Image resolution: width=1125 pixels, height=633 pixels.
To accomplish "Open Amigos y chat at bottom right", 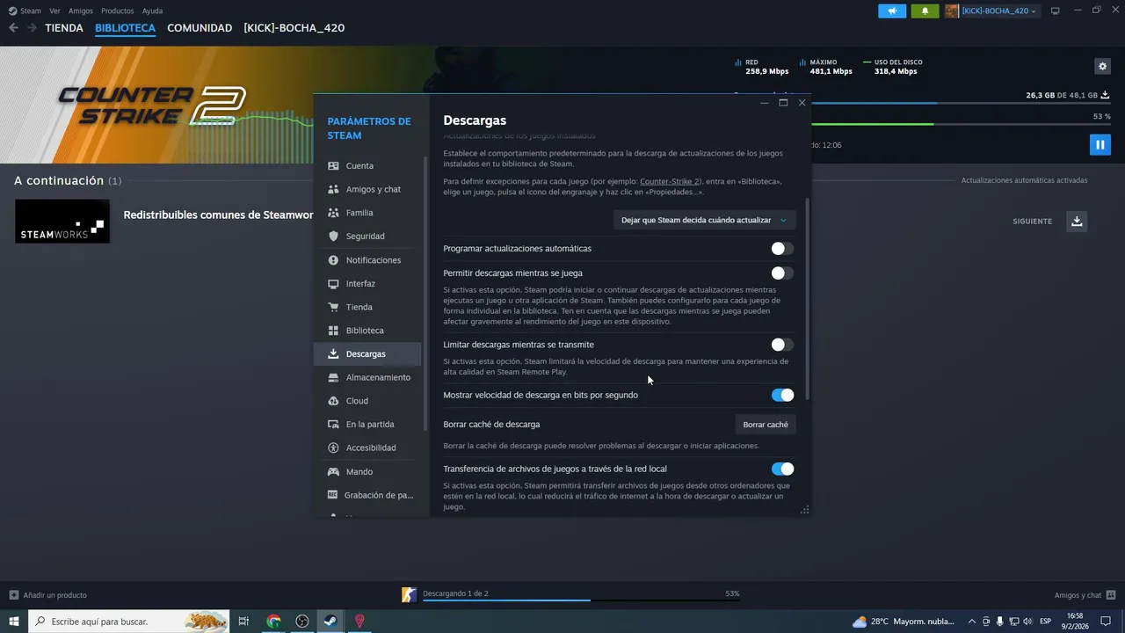I will [1085, 595].
